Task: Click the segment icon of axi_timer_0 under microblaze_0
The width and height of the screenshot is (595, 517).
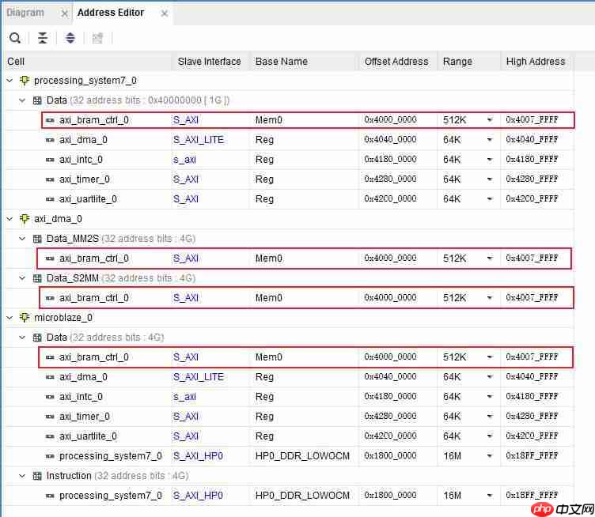Action: [x=50, y=417]
